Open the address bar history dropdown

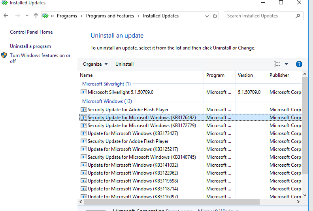click(207, 16)
